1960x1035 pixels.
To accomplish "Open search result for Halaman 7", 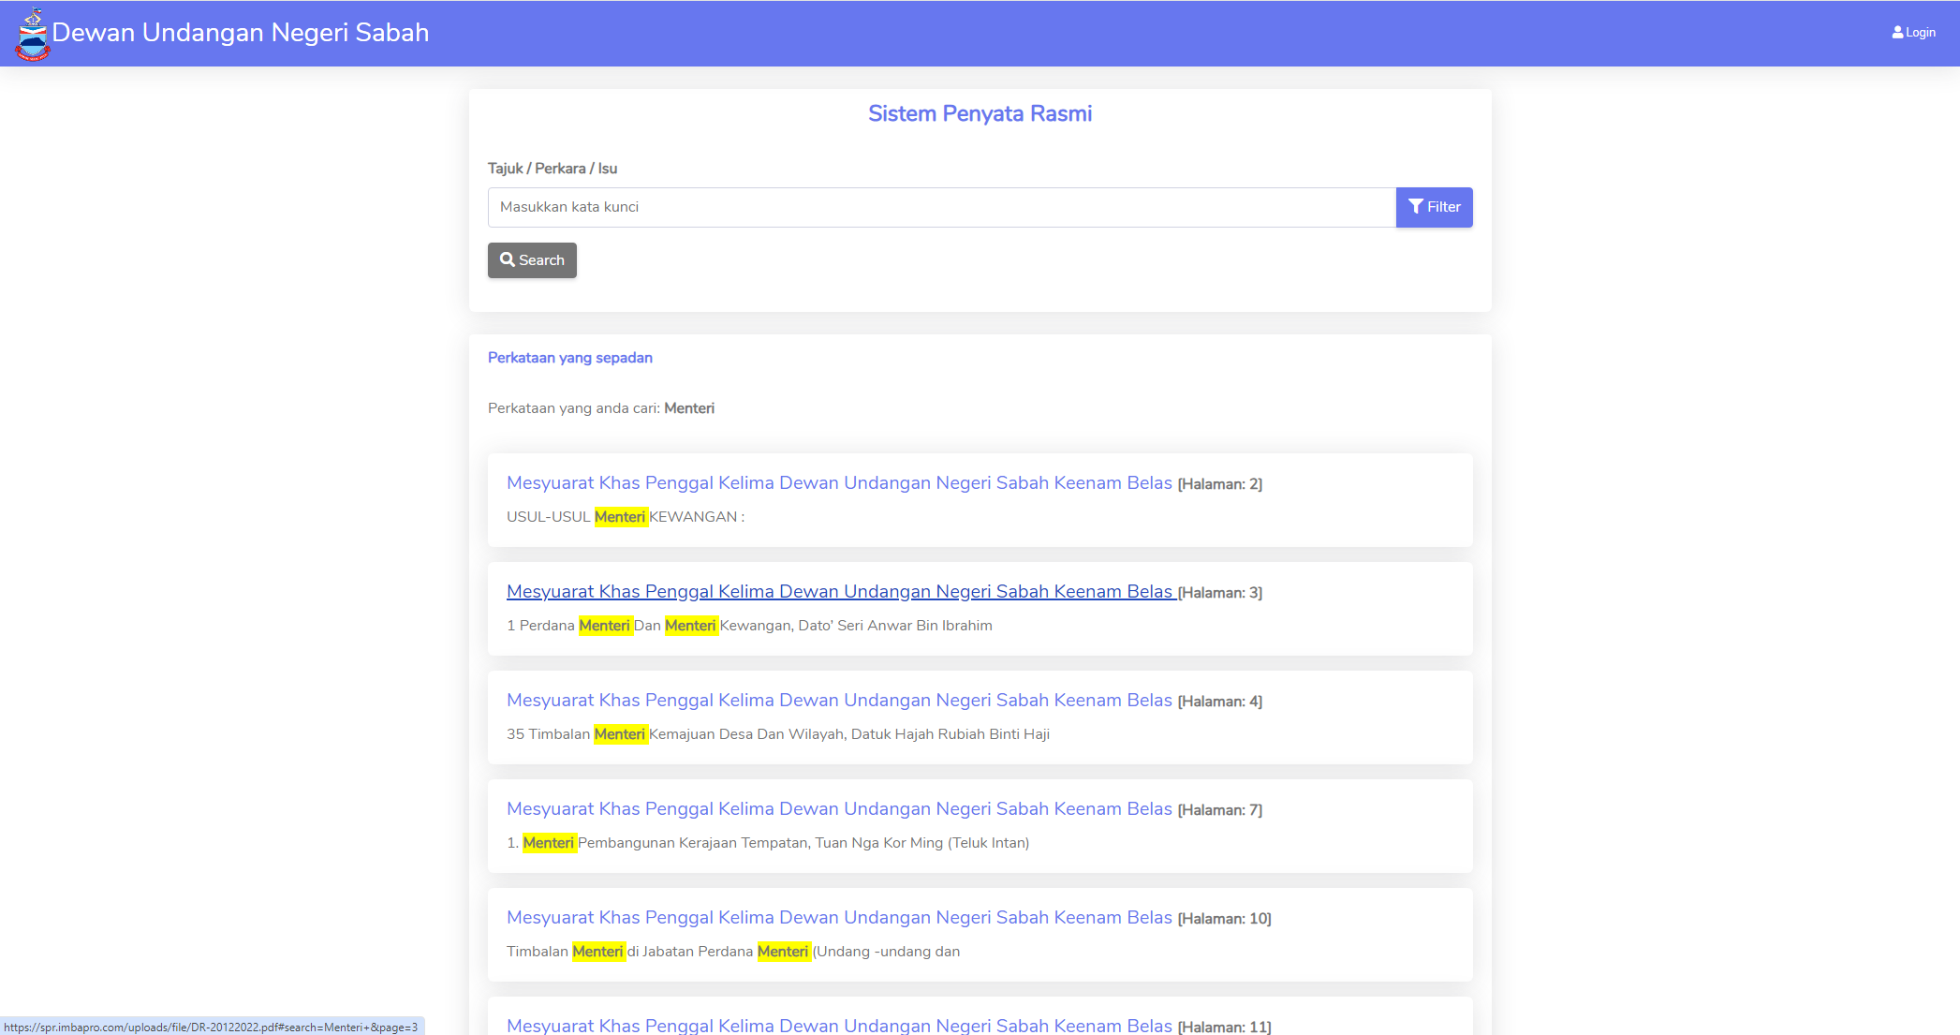I will [838, 809].
